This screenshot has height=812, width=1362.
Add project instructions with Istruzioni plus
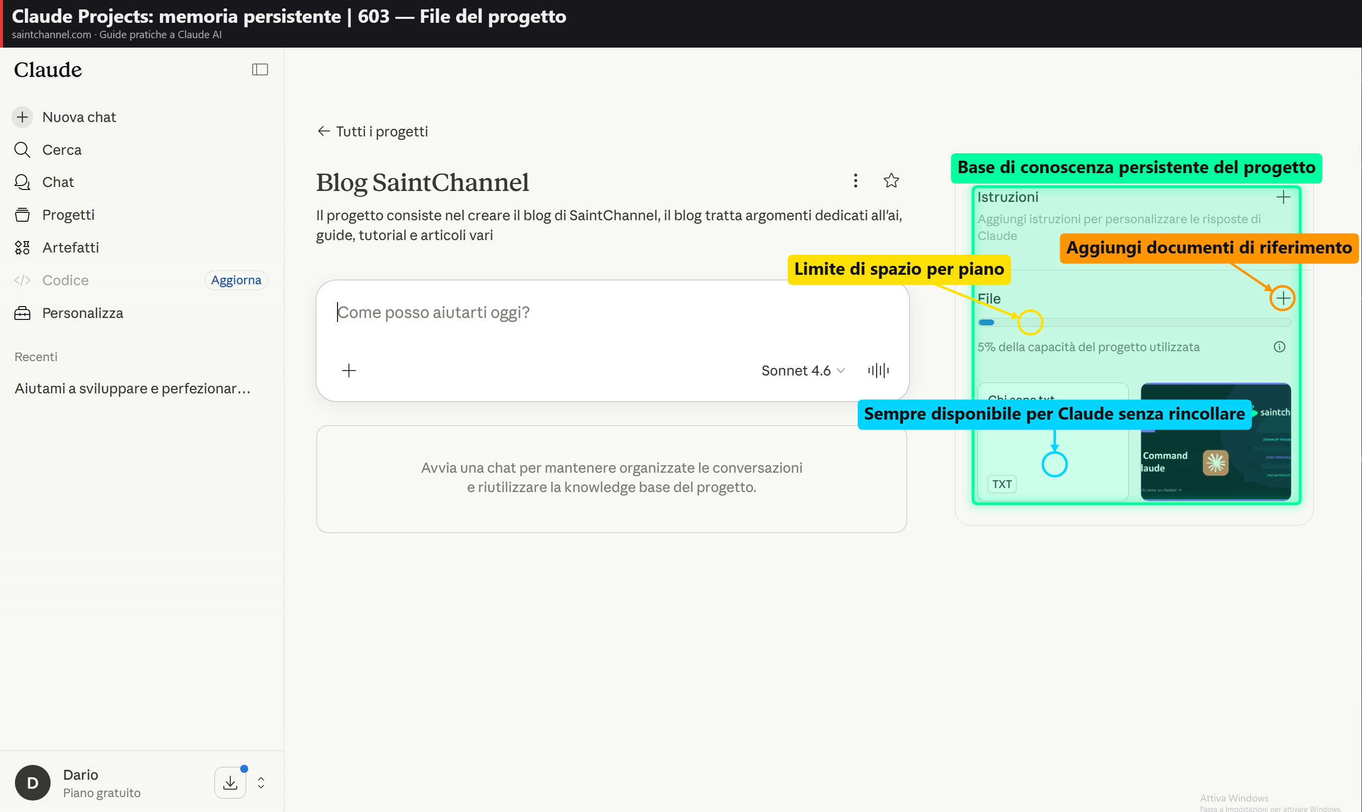1283,197
